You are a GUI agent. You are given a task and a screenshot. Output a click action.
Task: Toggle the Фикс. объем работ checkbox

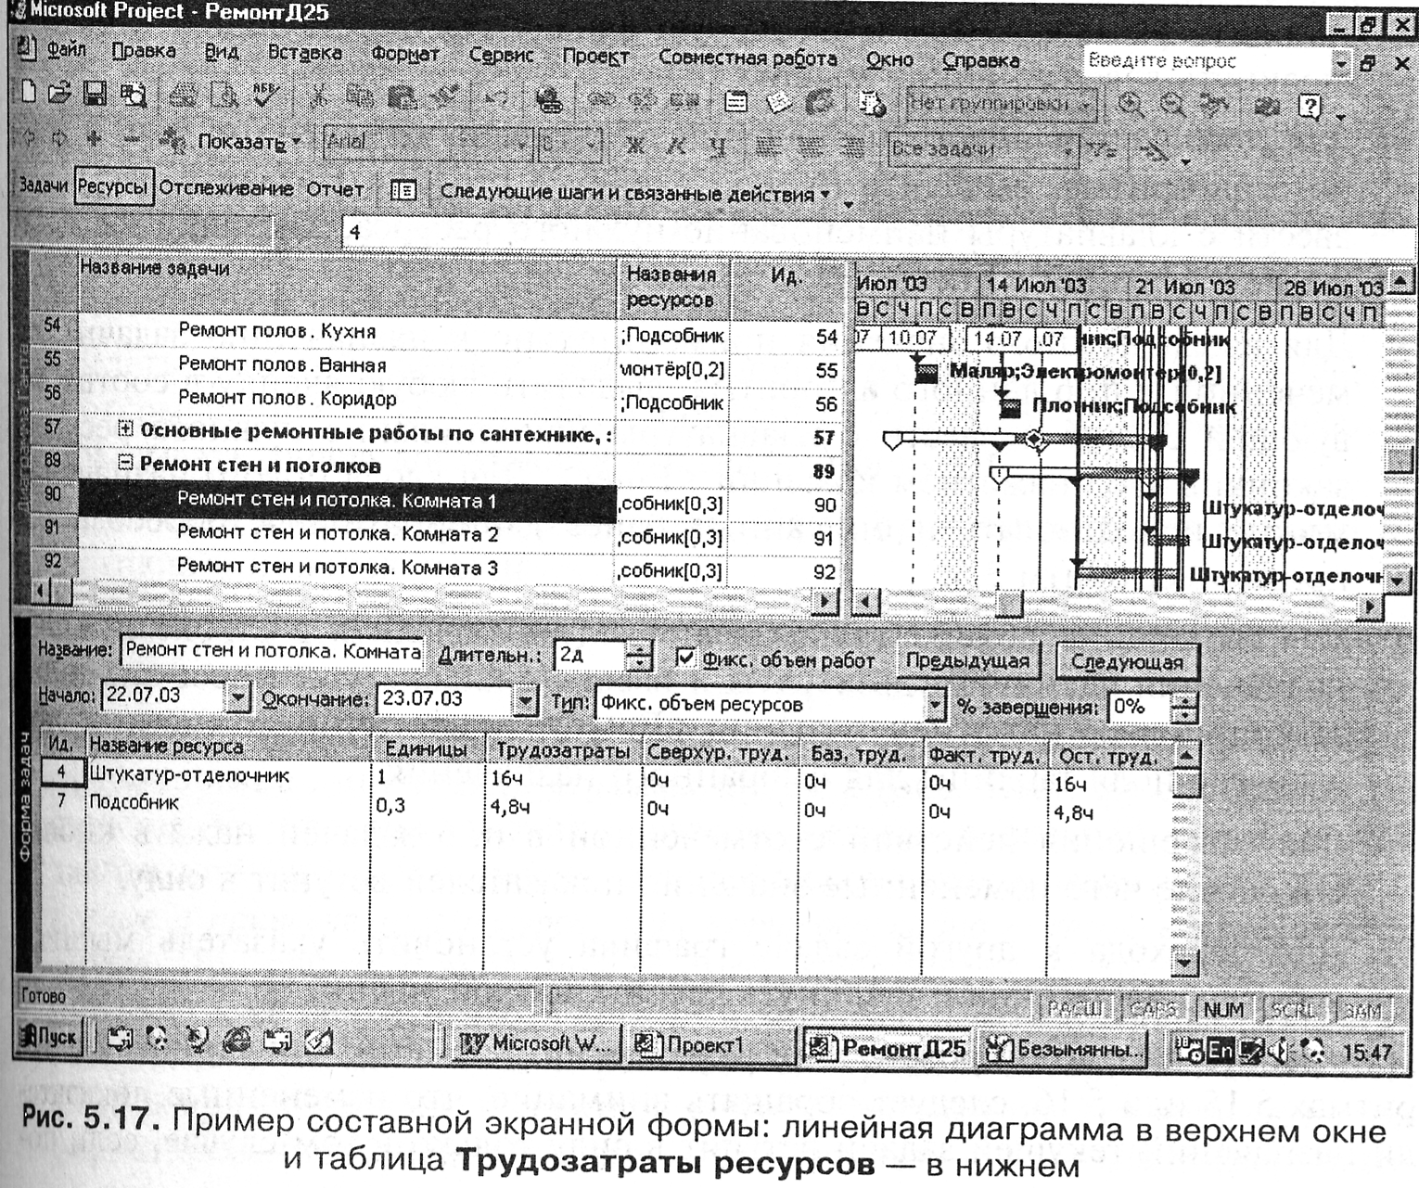point(684,658)
